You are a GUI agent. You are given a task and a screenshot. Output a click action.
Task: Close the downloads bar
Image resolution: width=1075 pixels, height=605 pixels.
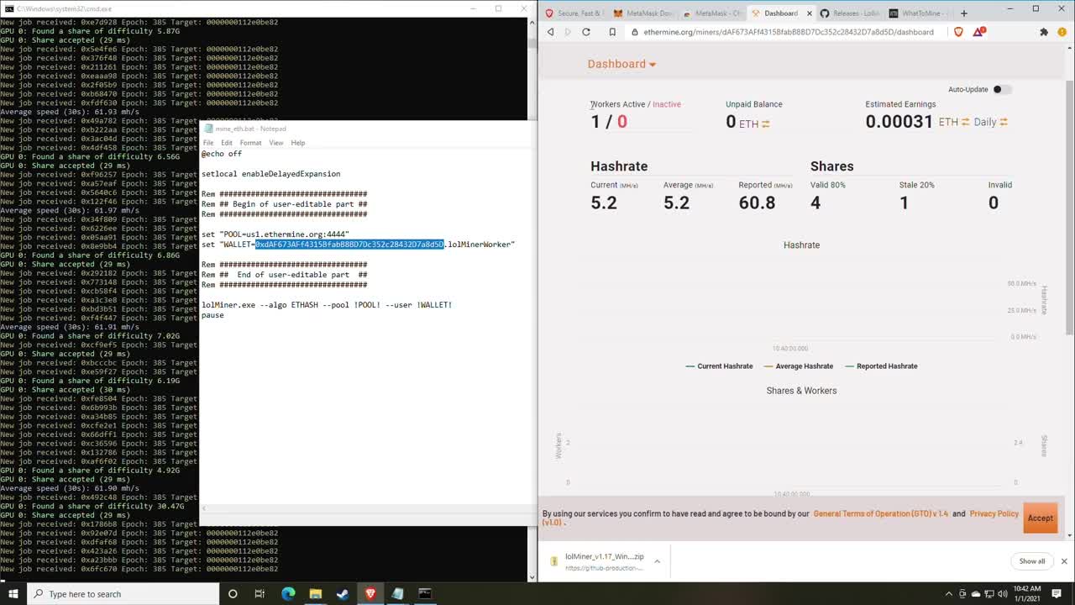tap(1064, 561)
